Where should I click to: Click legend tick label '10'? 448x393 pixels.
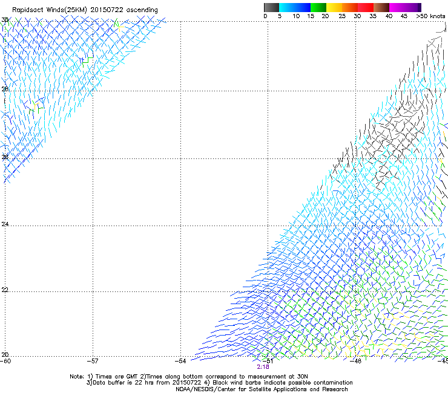click(x=296, y=16)
